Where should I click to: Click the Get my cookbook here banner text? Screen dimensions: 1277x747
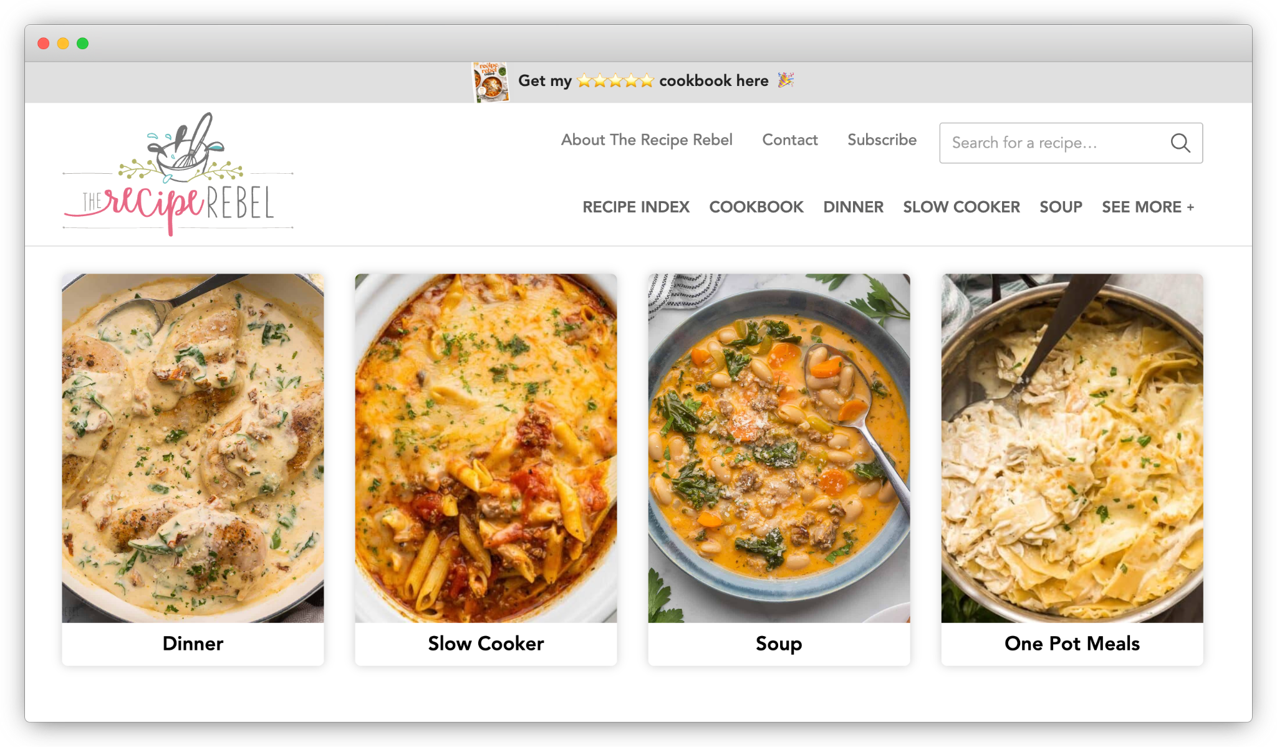[643, 80]
